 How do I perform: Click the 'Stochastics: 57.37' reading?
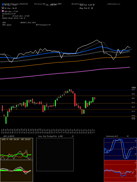click(x=9, y=14)
